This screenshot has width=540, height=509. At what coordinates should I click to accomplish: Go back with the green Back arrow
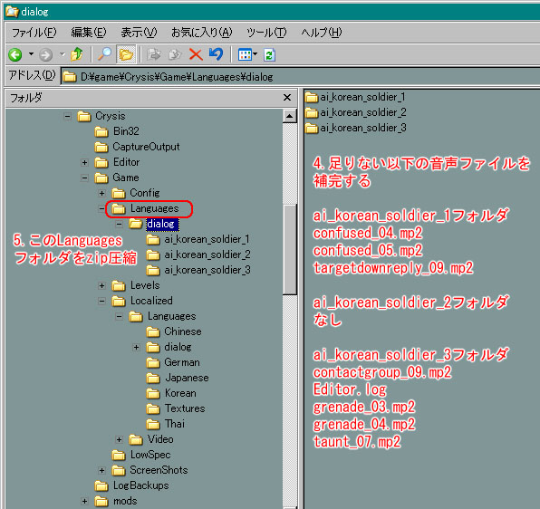click(x=15, y=54)
